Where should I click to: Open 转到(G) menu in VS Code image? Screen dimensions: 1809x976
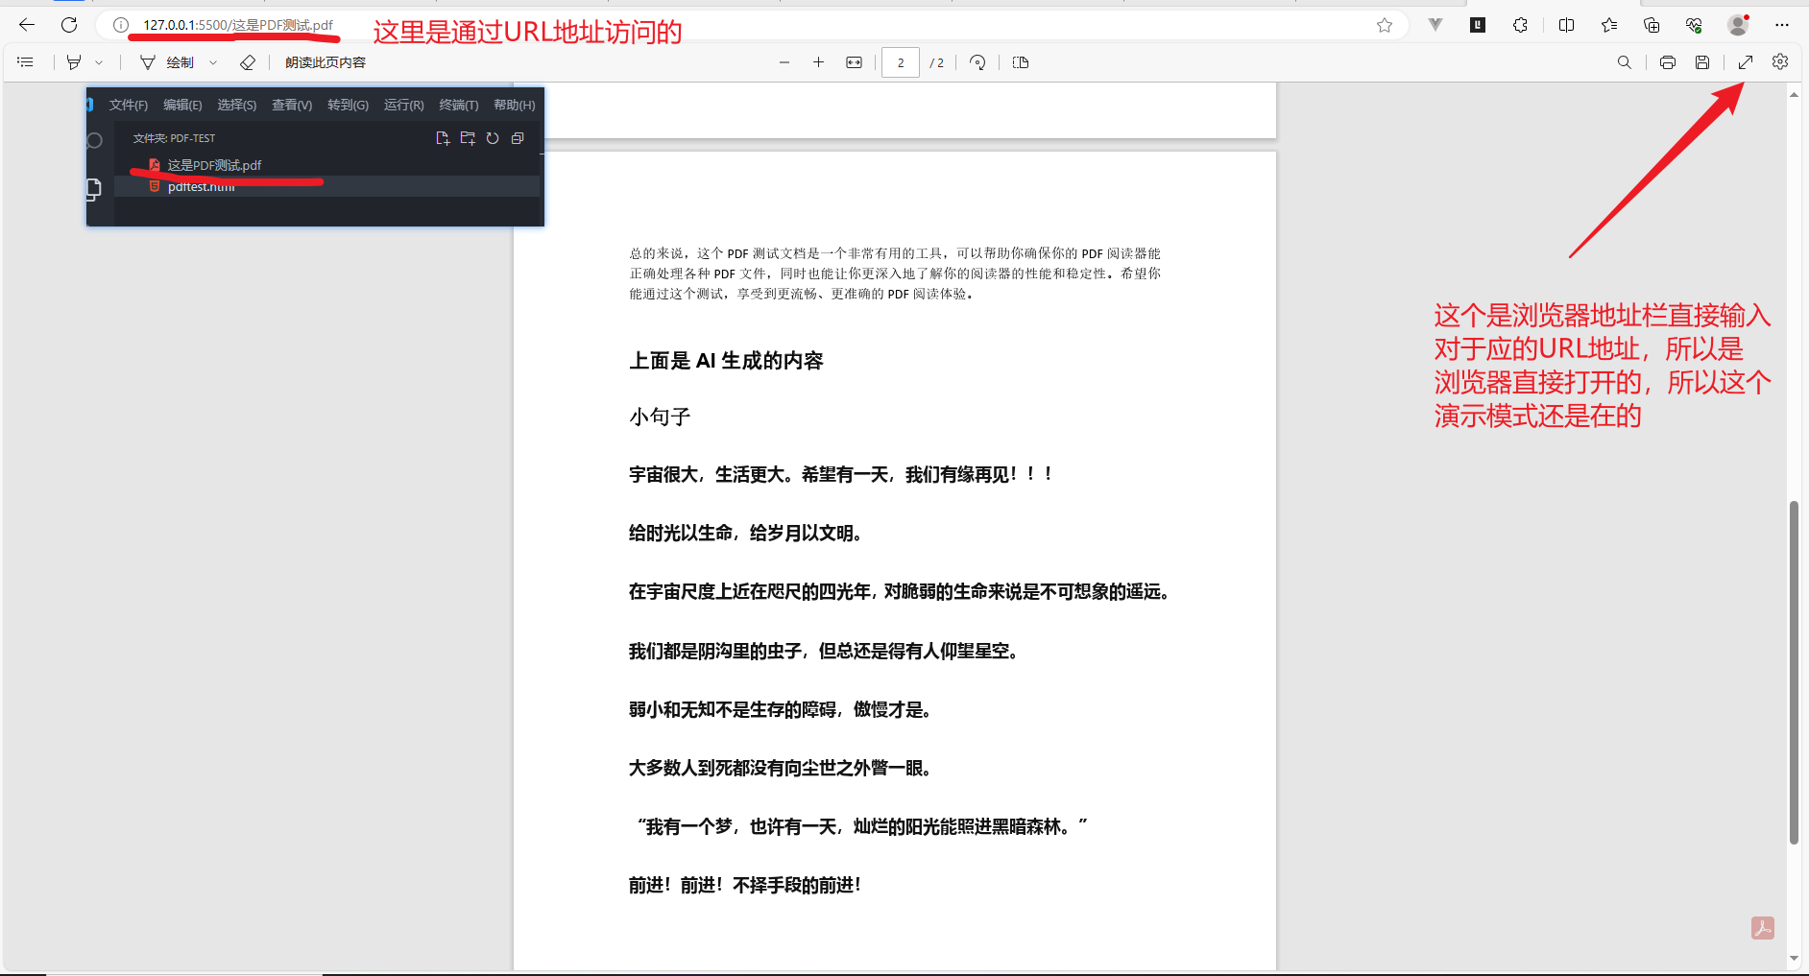click(x=348, y=105)
